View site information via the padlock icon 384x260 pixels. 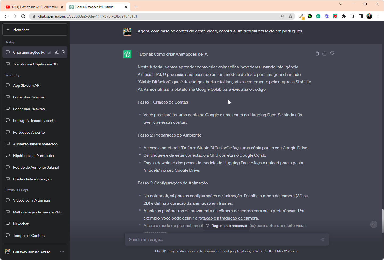34,16
